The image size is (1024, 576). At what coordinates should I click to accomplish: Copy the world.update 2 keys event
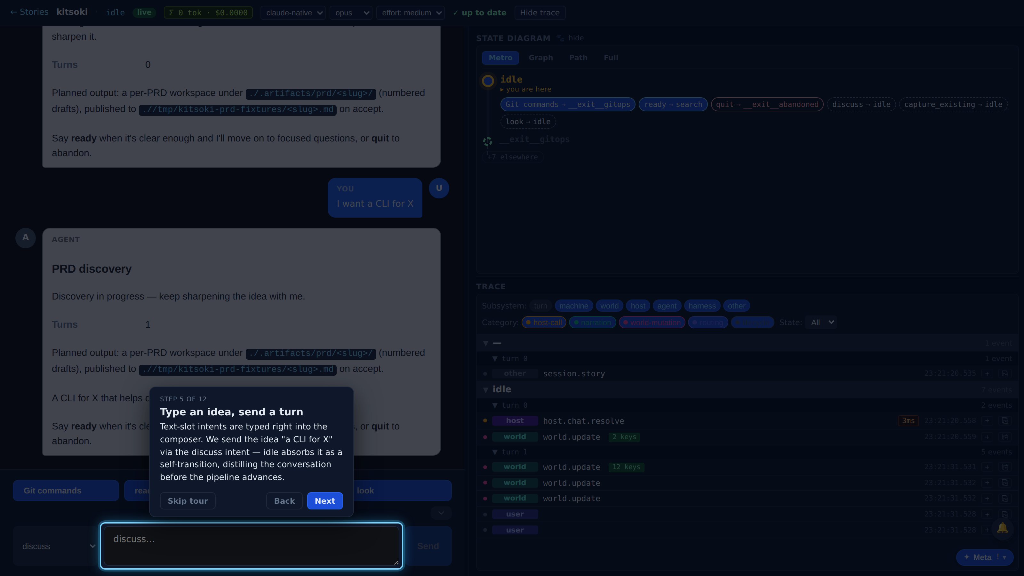click(1004, 437)
